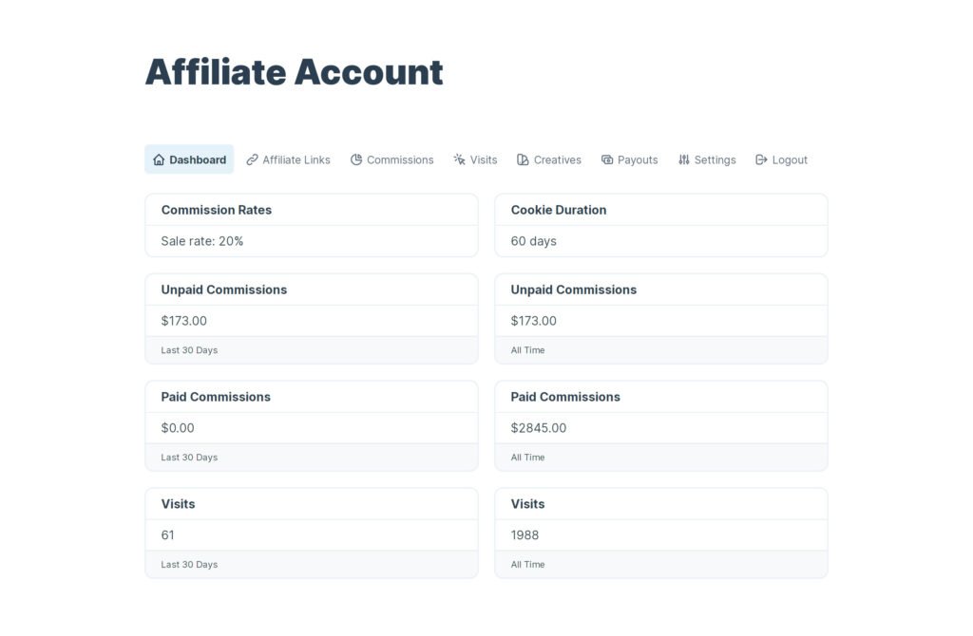
Task: Click Visits card title above 1988
Action: [528, 504]
